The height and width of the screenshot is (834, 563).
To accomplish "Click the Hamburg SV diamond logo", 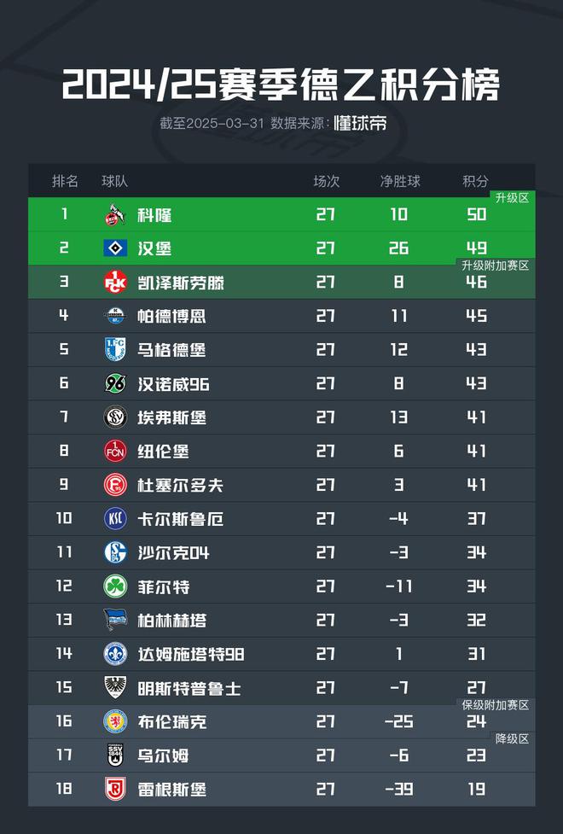I will tap(114, 248).
